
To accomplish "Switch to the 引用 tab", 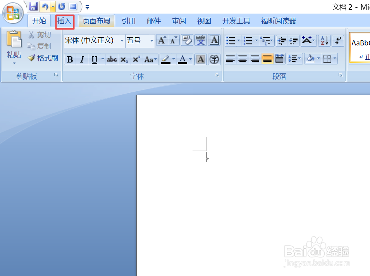I will pyautogui.click(x=128, y=21).
